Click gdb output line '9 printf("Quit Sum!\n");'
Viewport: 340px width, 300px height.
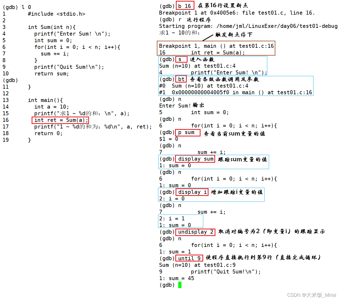pyautogui.click(x=210, y=272)
